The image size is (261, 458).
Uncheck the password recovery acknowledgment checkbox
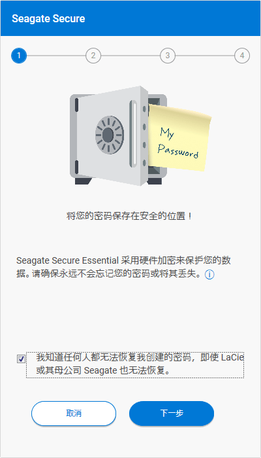click(21, 359)
